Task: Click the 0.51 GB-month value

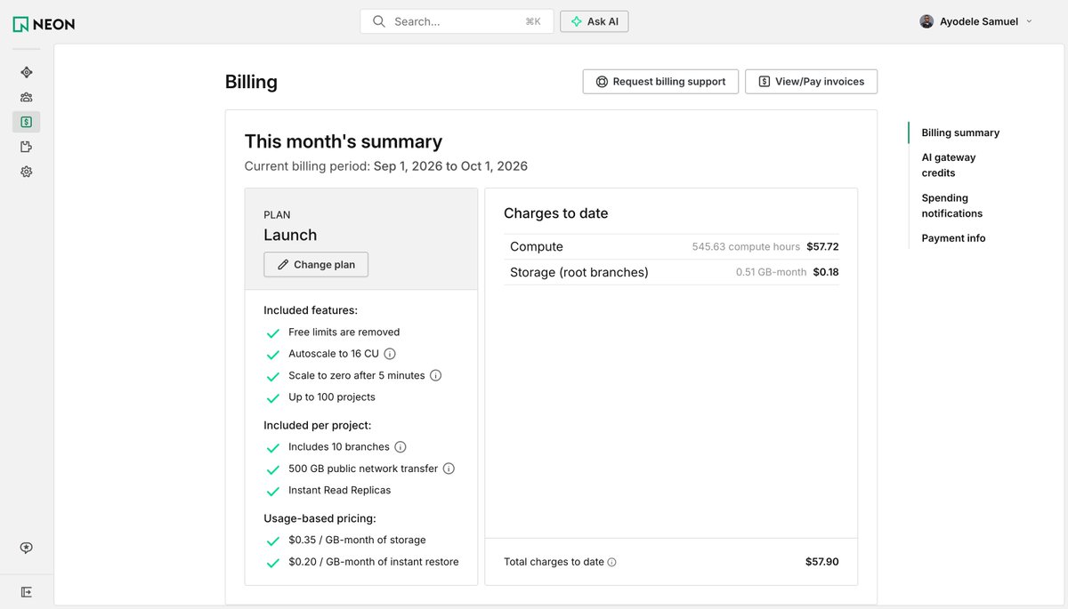Action: click(771, 272)
